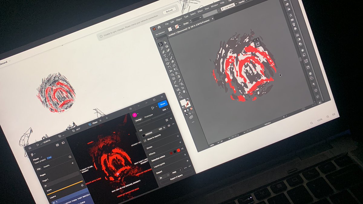Open the Window menu in Illustrator
The width and height of the screenshot is (363, 204).
(x=214, y=5)
